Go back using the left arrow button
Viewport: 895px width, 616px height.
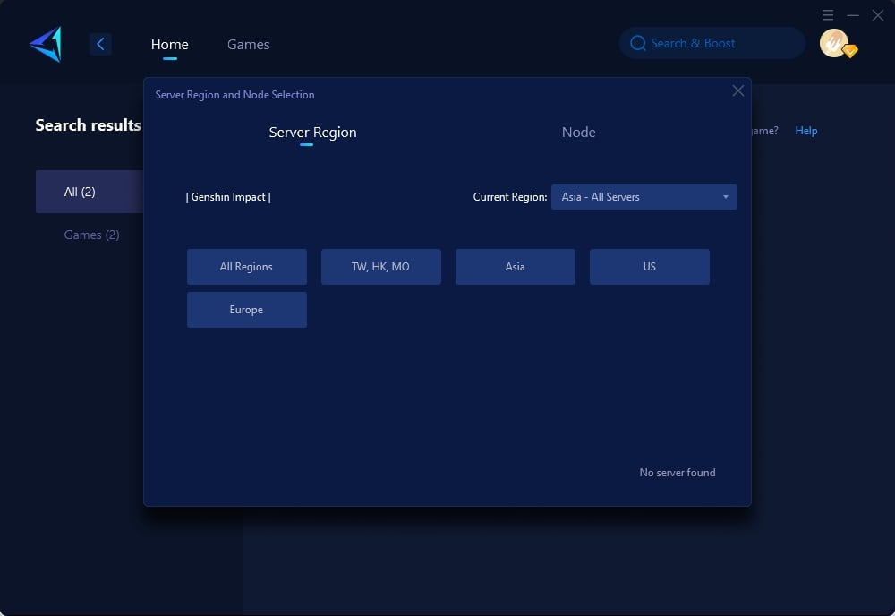[100, 44]
